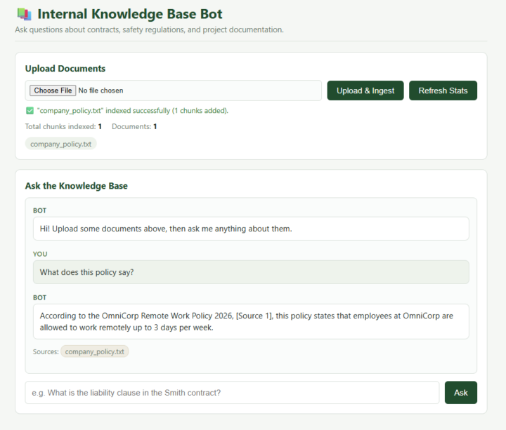Click the 'Sources:' label
The height and width of the screenshot is (430, 506).
point(46,351)
